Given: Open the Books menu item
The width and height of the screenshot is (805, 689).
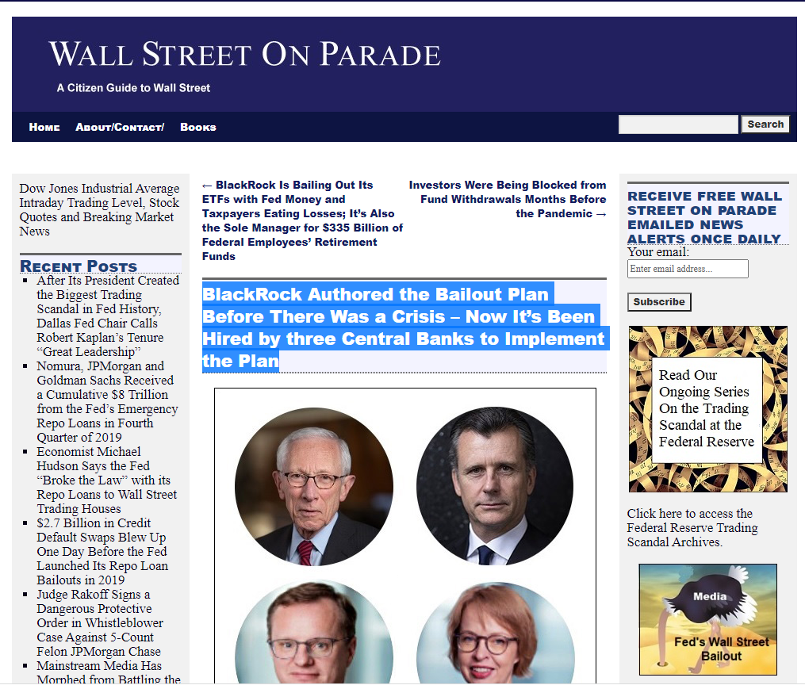Looking at the screenshot, I should pyautogui.click(x=198, y=127).
